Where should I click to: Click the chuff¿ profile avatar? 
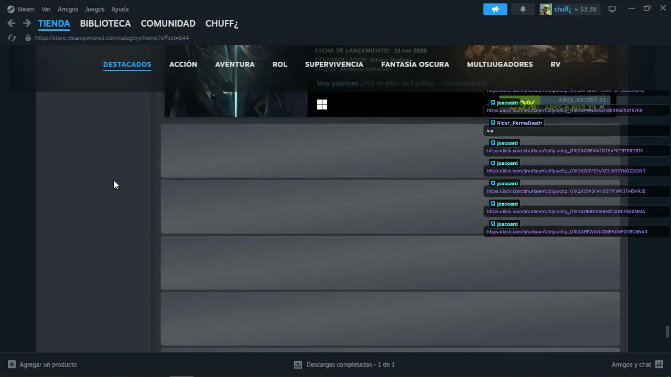click(x=546, y=9)
